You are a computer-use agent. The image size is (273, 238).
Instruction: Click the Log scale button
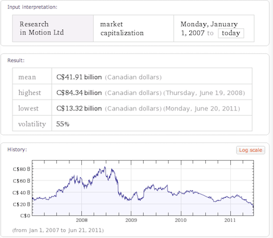click(250, 150)
